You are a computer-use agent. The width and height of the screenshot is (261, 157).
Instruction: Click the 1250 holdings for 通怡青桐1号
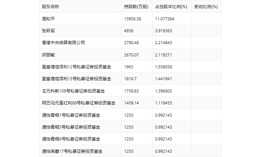click(129, 115)
